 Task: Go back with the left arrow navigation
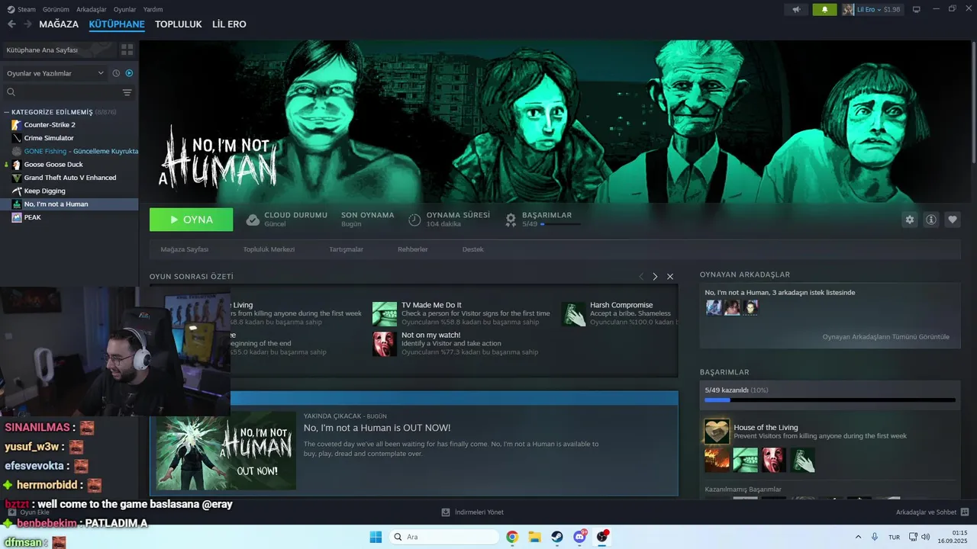coord(11,24)
